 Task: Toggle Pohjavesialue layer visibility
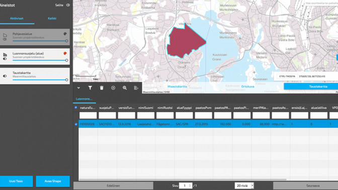(x=5, y=39)
